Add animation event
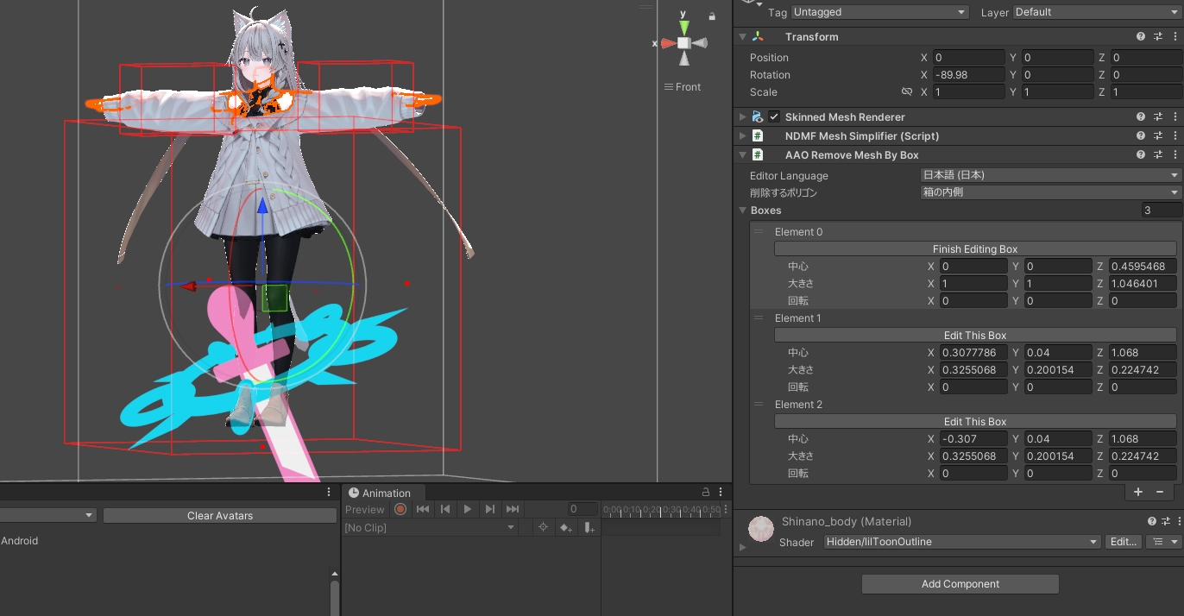The image size is (1184, 616). pos(589,527)
